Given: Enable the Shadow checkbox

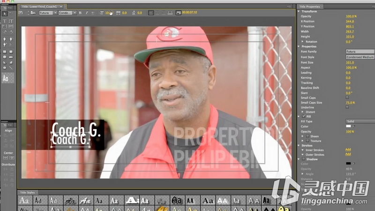Looking at the screenshot, I should click(303, 159).
